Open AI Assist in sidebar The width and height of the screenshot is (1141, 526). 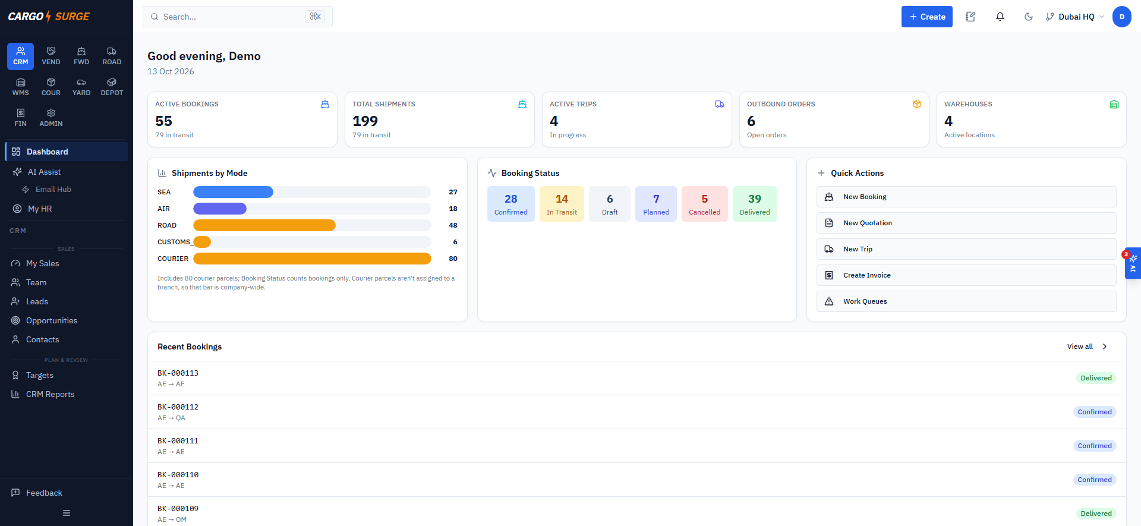click(67, 172)
